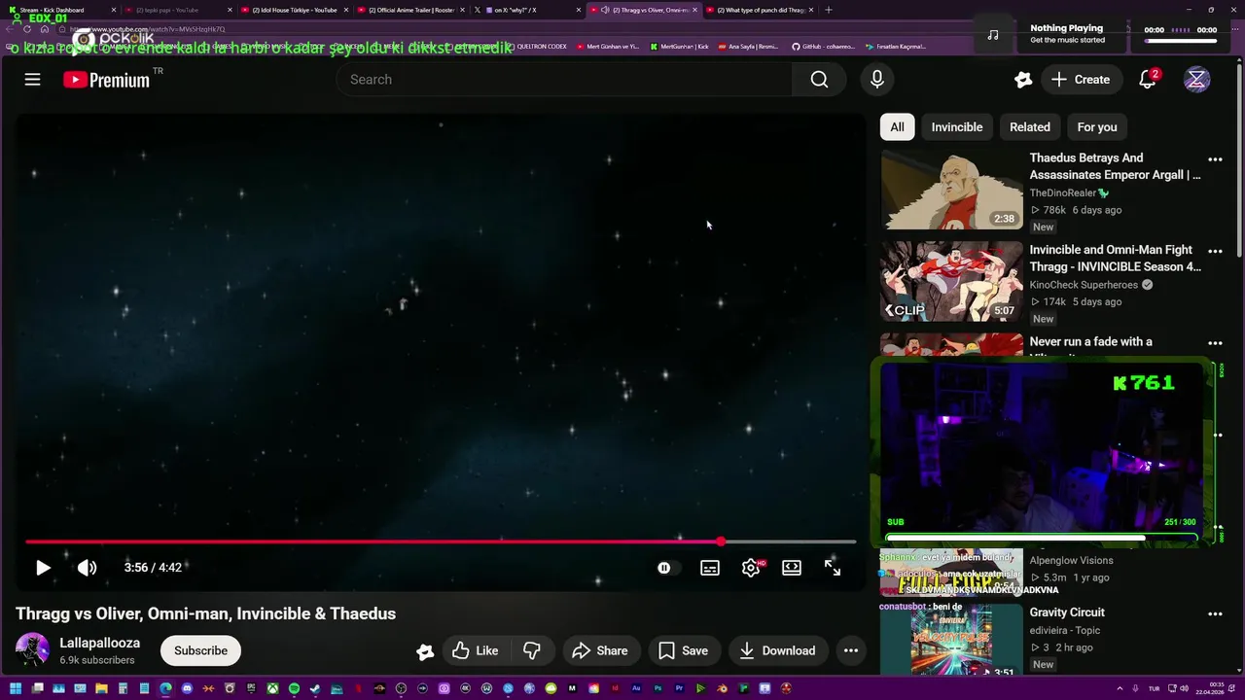Viewport: 1245px width, 700px height.
Task: Open options for Thaedus Betrays video
Action: pyautogui.click(x=1215, y=159)
